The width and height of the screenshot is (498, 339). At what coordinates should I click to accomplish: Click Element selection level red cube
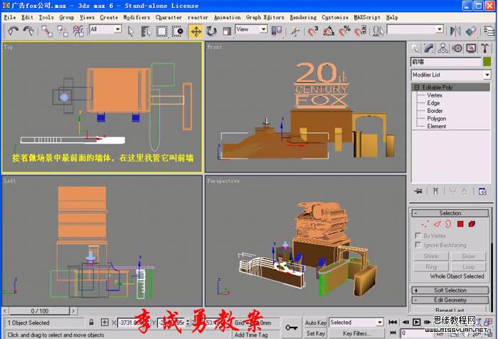pos(472,224)
